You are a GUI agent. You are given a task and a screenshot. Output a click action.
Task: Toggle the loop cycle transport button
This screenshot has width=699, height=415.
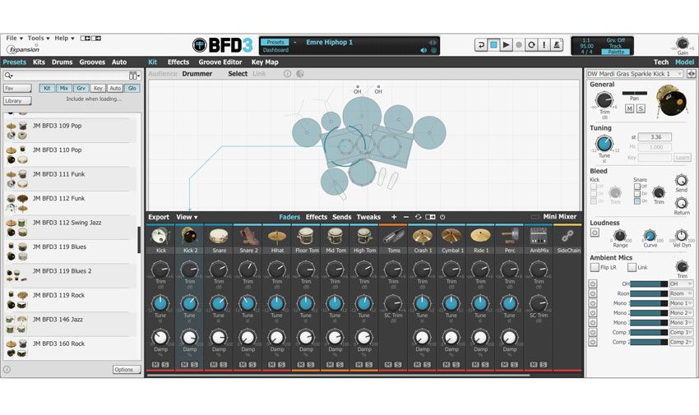531,45
